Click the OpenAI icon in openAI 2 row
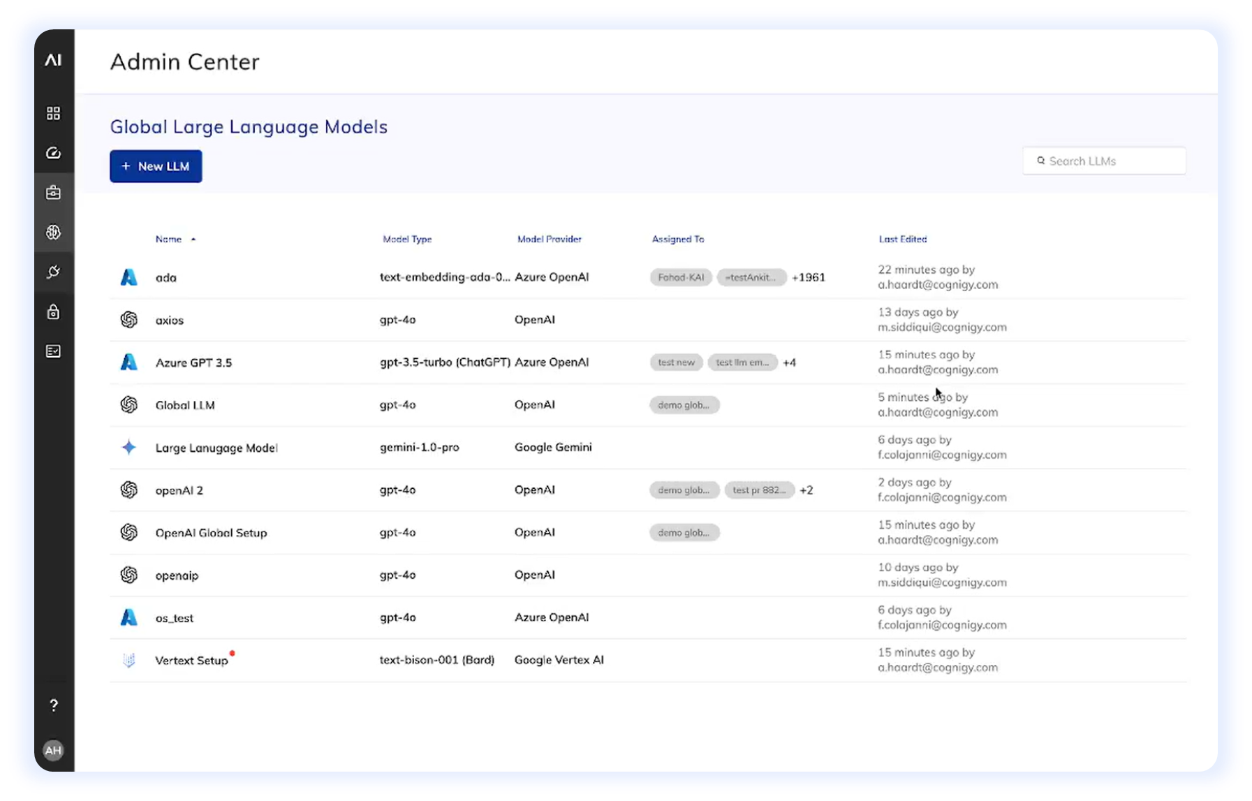1252x801 pixels. (x=128, y=490)
